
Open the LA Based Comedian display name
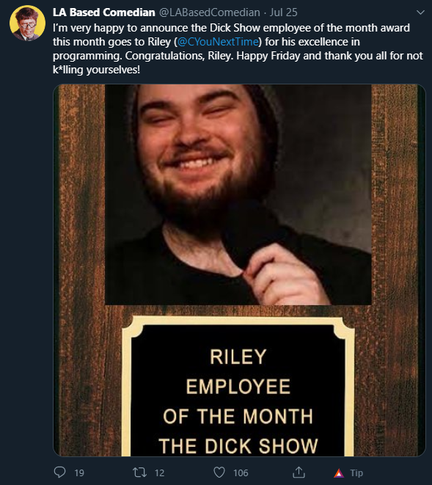tap(104, 12)
